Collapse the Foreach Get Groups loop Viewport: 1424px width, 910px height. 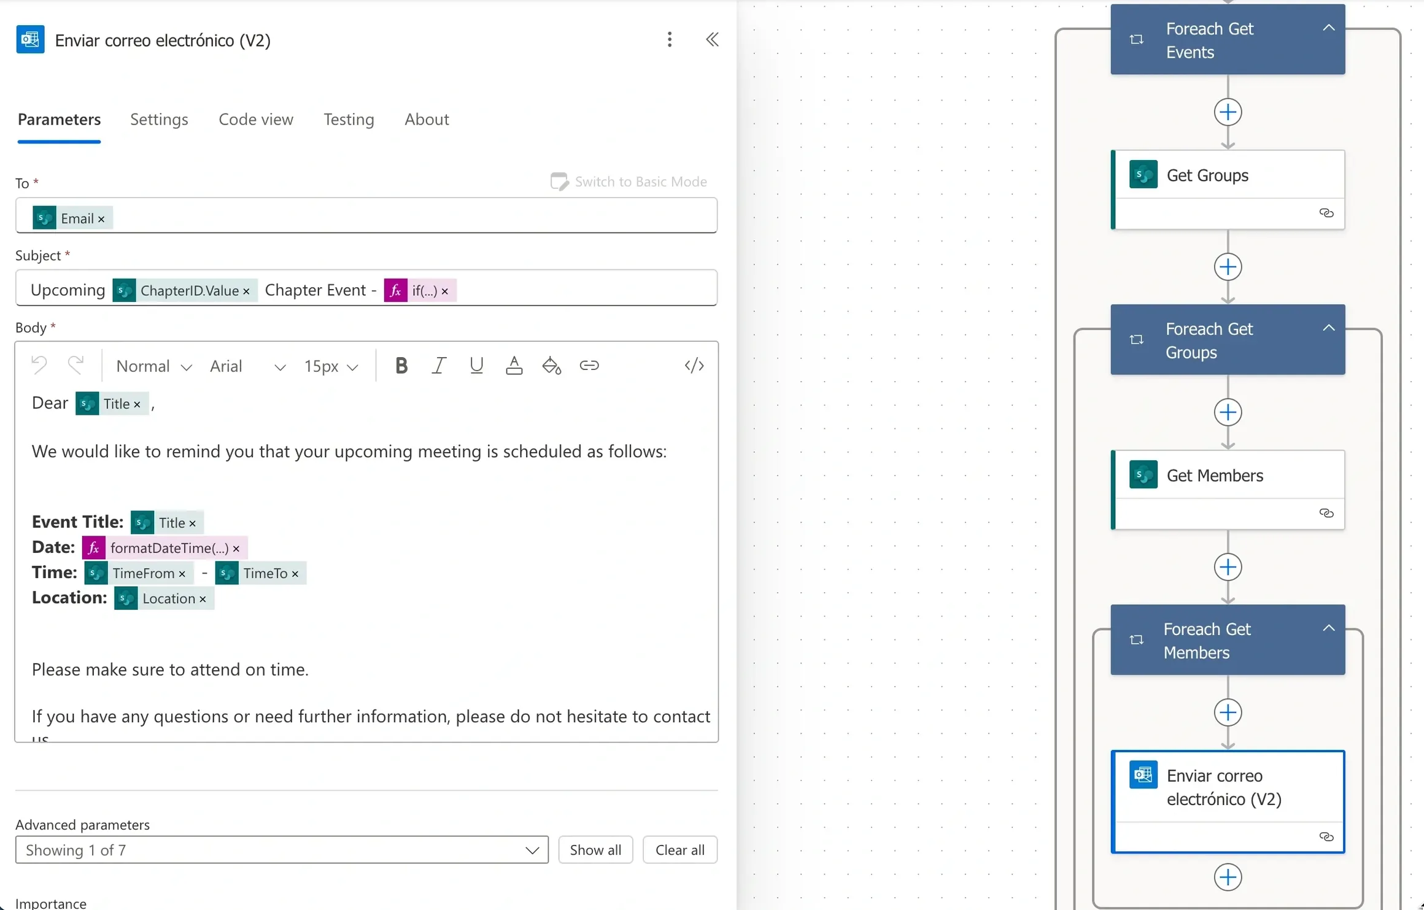[x=1329, y=328]
